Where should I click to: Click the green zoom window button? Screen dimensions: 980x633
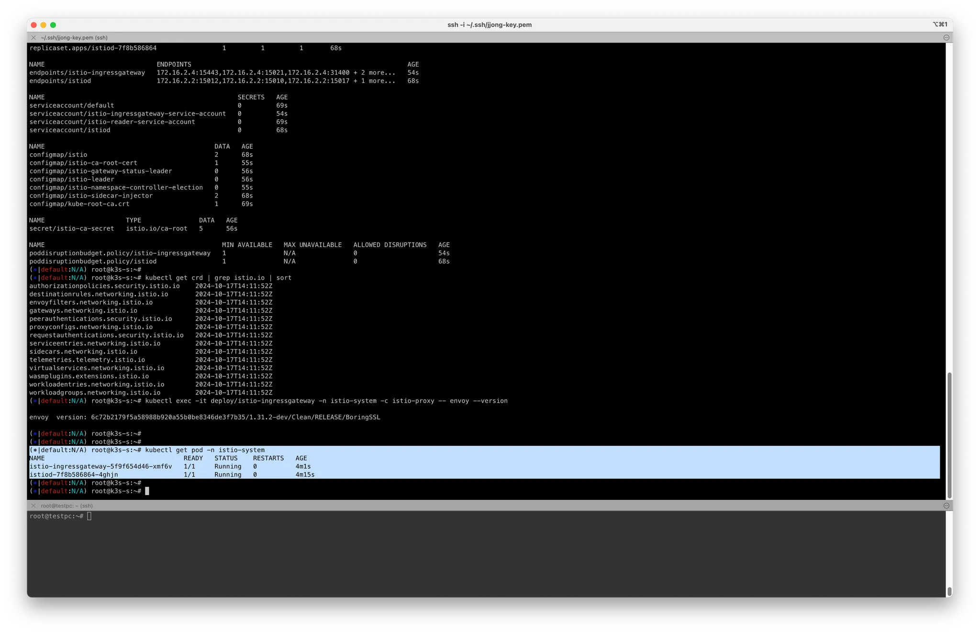(53, 25)
